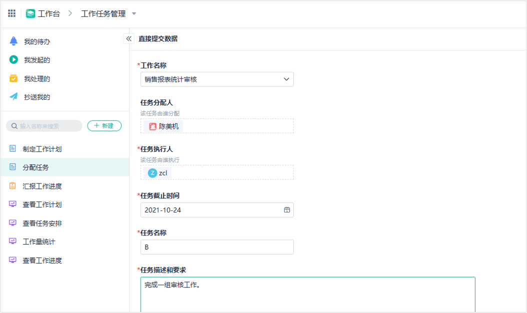Click the 工作名称 dropdown chevron arrow

click(286, 79)
